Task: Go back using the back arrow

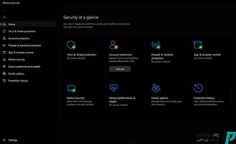Action: coord(4,10)
